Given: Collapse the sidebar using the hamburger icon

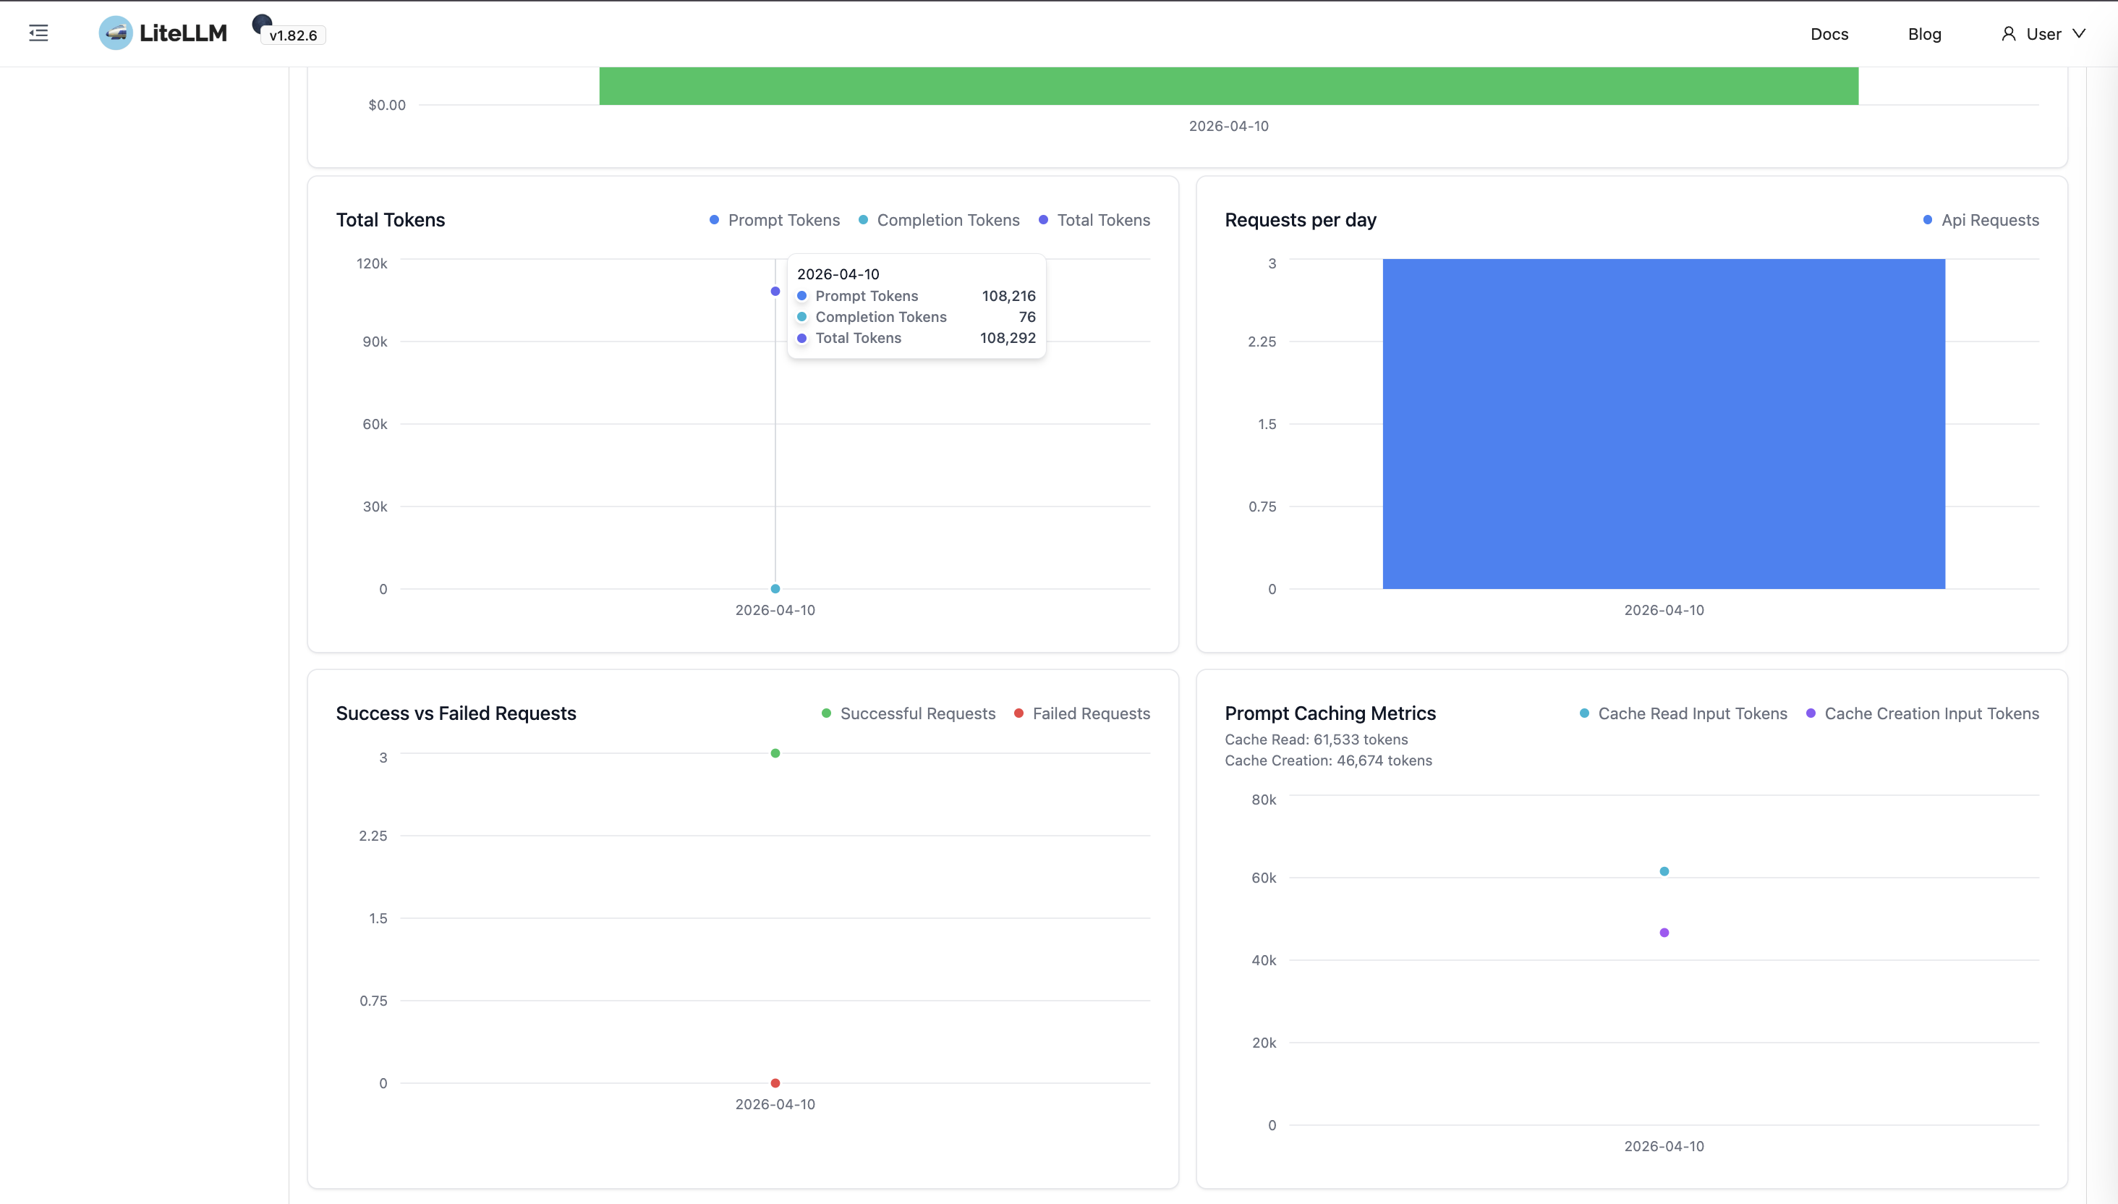Looking at the screenshot, I should [x=38, y=33].
